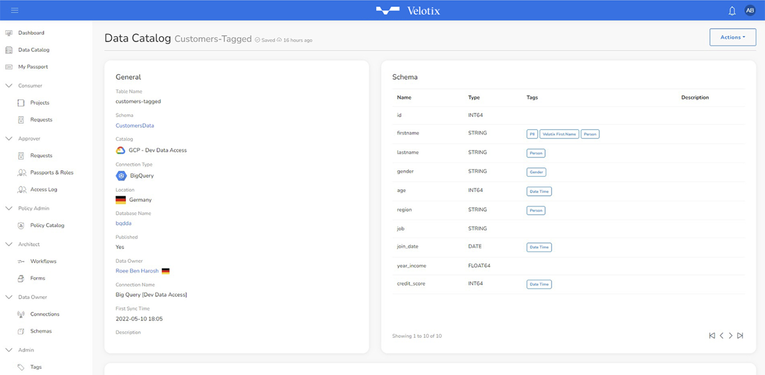This screenshot has width=765, height=375.
Task: Go to the first schema page
Action: [x=712, y=336]
